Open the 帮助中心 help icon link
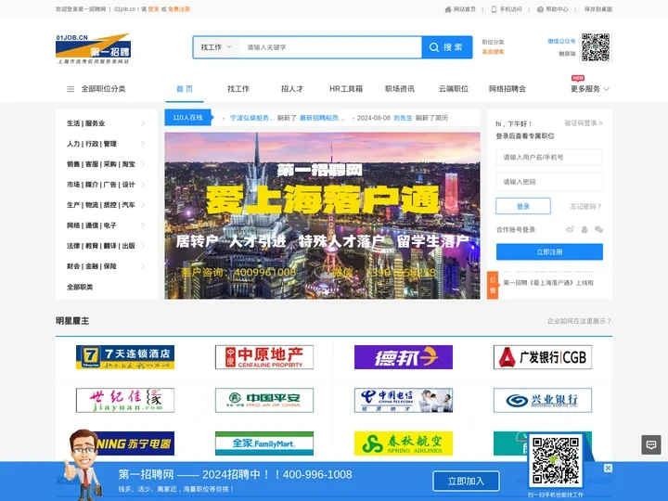 [552, 9]
